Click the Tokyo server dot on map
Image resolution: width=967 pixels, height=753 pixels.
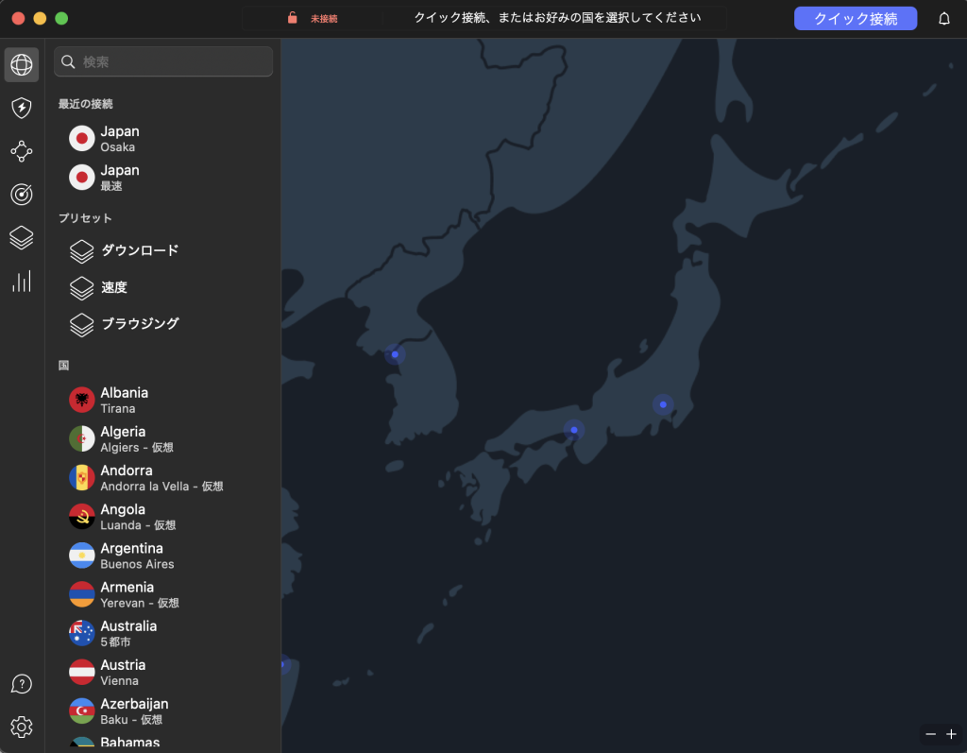click(663, 404)
